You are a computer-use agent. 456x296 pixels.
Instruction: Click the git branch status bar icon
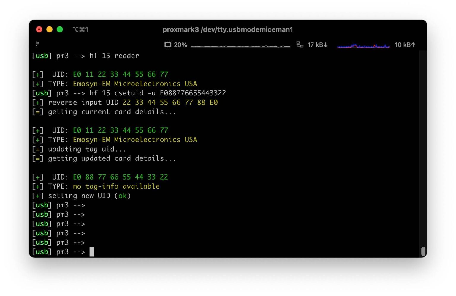[x=37, y=45]
